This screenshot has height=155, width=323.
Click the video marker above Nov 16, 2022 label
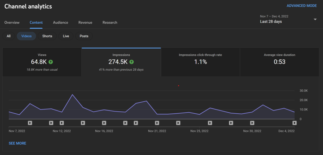point(104,123)
